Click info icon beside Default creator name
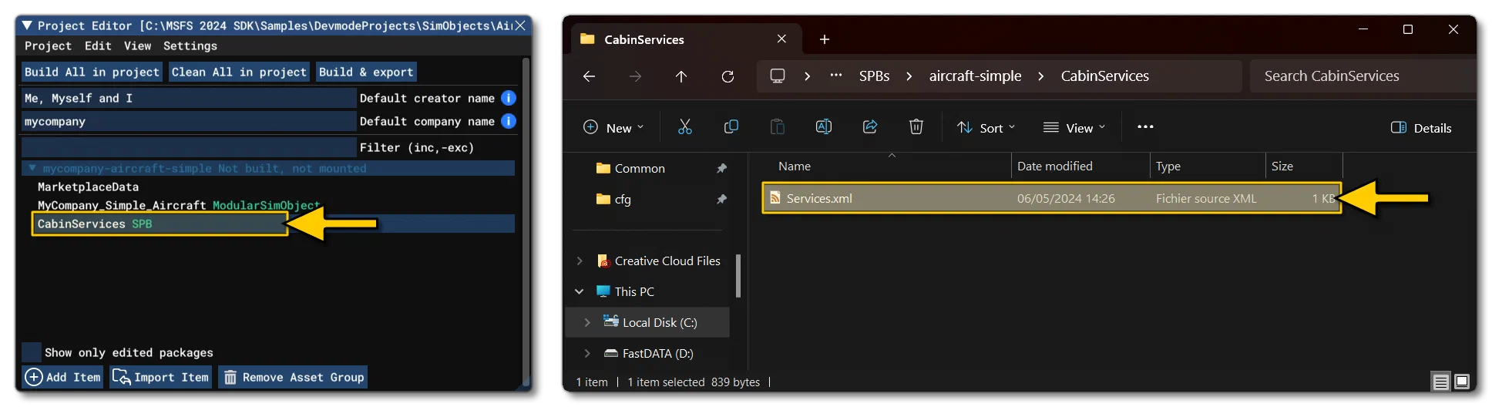The width and height of the screenshot is (1492, 407). 508,98
